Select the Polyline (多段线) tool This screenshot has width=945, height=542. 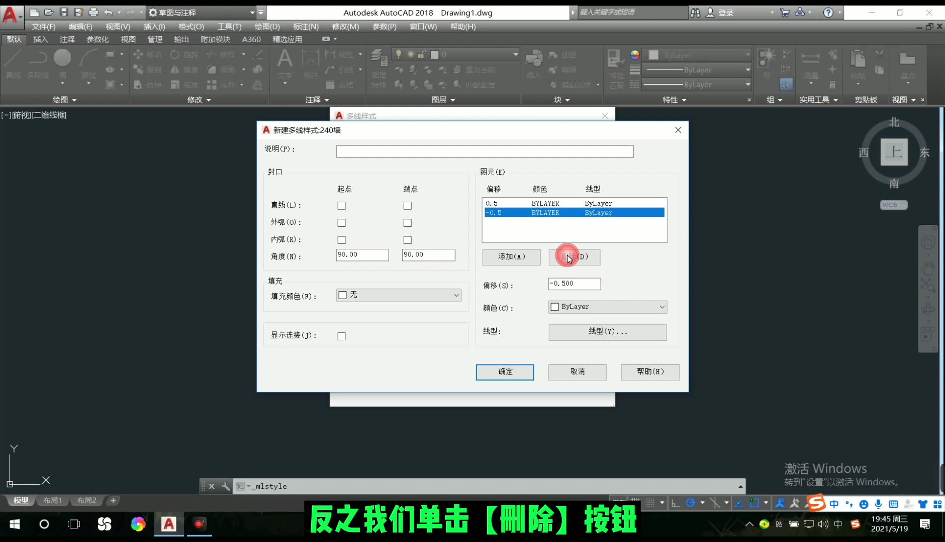click(x=38, y=65)
